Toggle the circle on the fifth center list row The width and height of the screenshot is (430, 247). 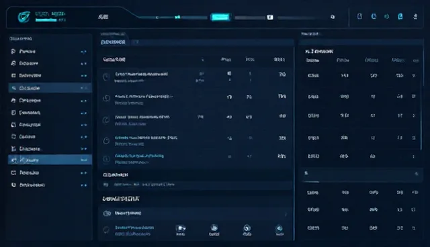106,159
